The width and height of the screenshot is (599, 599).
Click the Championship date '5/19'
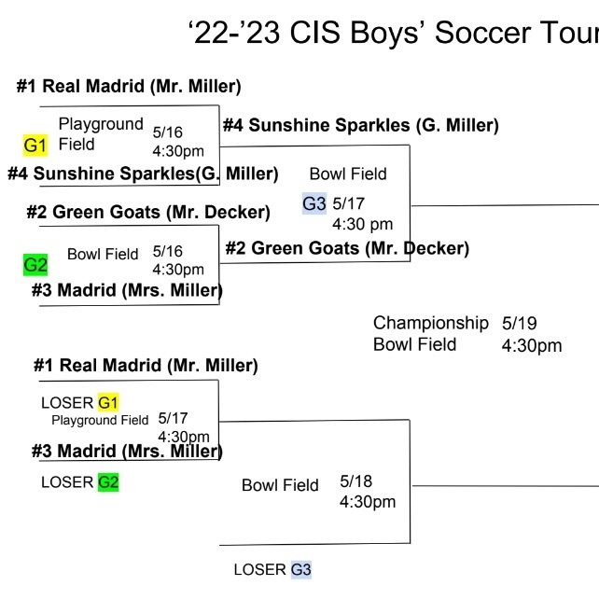click(x=519, y=323)
